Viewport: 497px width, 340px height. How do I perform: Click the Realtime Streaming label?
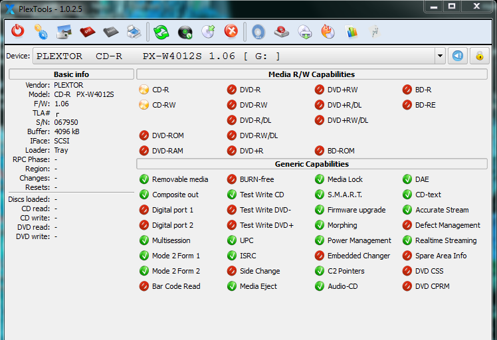(446, 240)
